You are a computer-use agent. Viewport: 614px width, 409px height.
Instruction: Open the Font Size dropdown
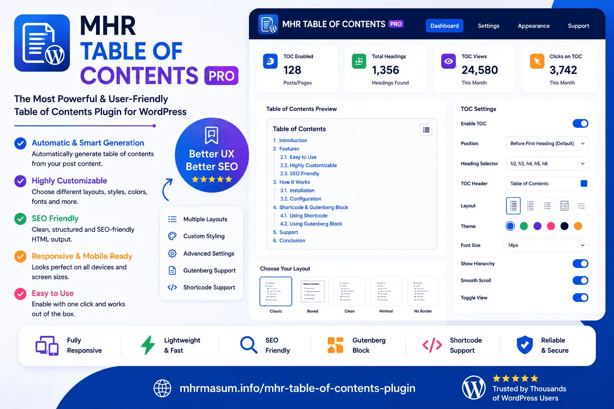546,245
